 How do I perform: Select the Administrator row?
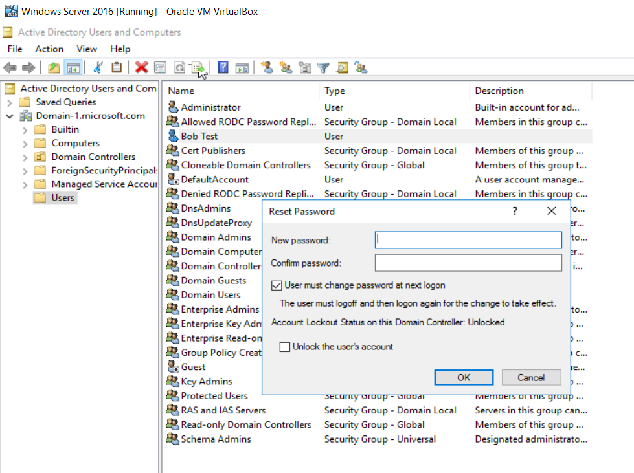click(x=379, y=107)
